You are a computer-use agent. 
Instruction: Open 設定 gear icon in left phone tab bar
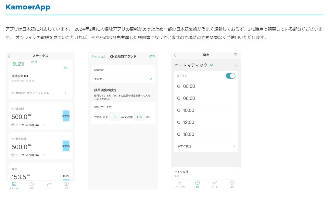(x=67, y=185)
